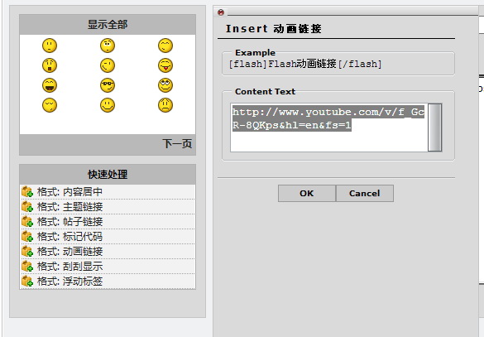
Task: Choose 格式: 主题链接 option
Action: coord(108,207)
